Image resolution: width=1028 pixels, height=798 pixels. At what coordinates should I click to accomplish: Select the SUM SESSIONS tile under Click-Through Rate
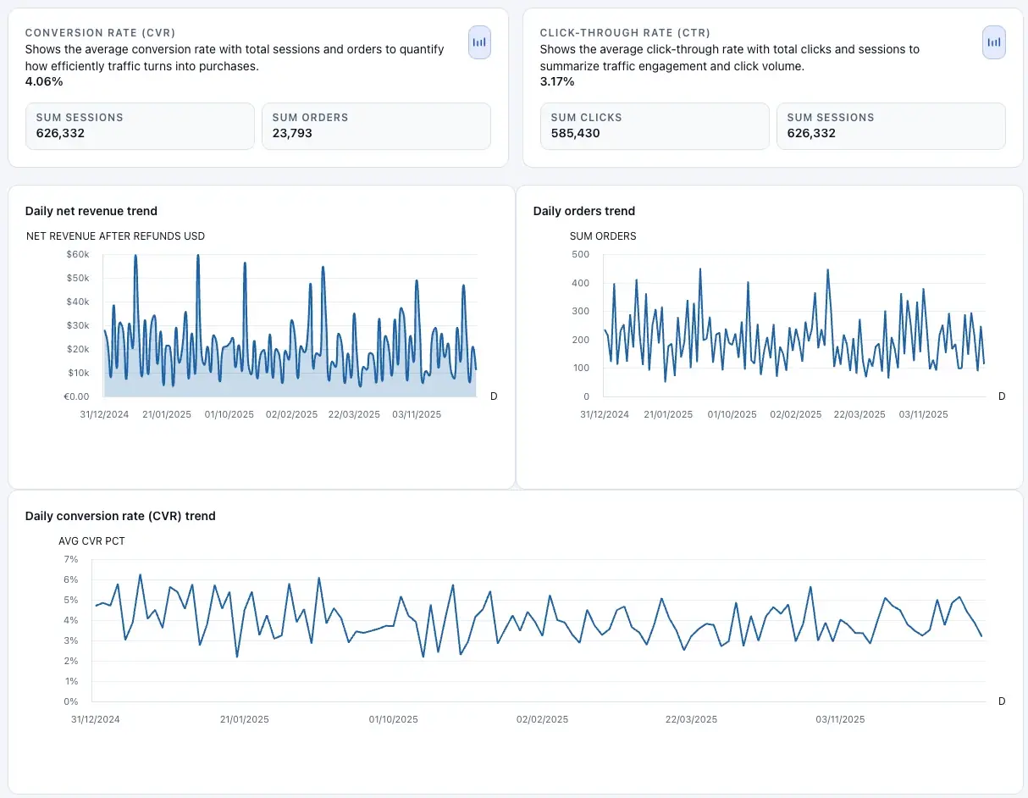tap(890, 125)
